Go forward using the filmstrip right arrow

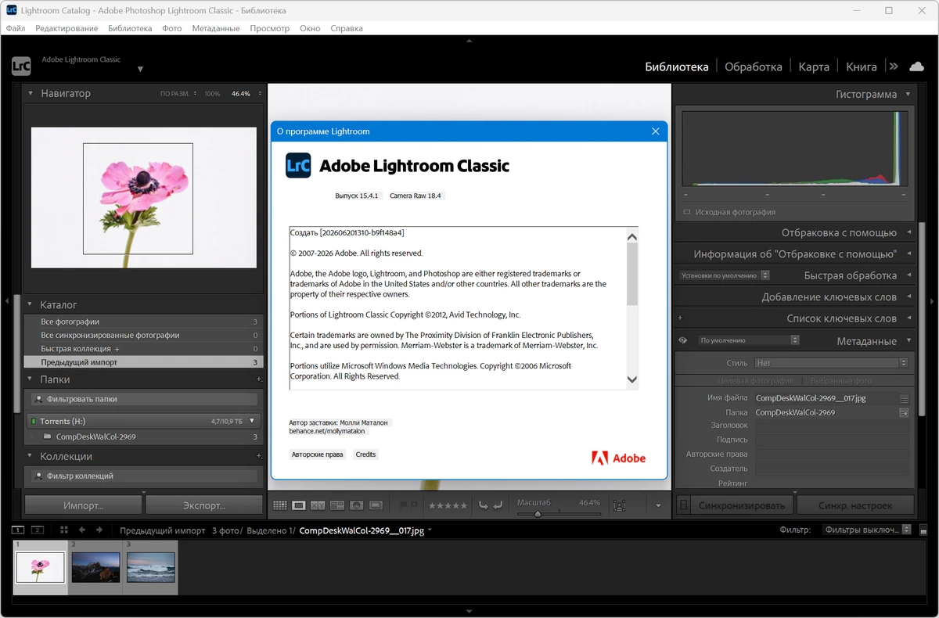tap(99, 530)
